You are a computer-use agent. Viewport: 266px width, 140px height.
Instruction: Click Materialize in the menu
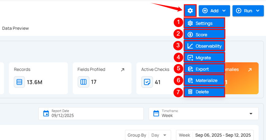204,80
